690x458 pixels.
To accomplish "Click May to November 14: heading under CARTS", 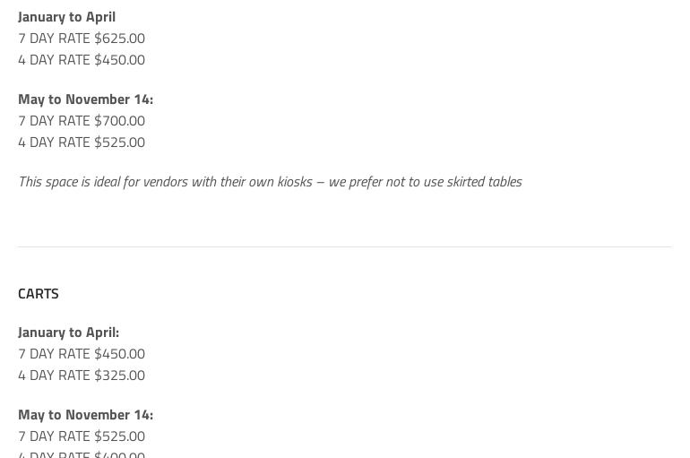I will click(85, 415).
